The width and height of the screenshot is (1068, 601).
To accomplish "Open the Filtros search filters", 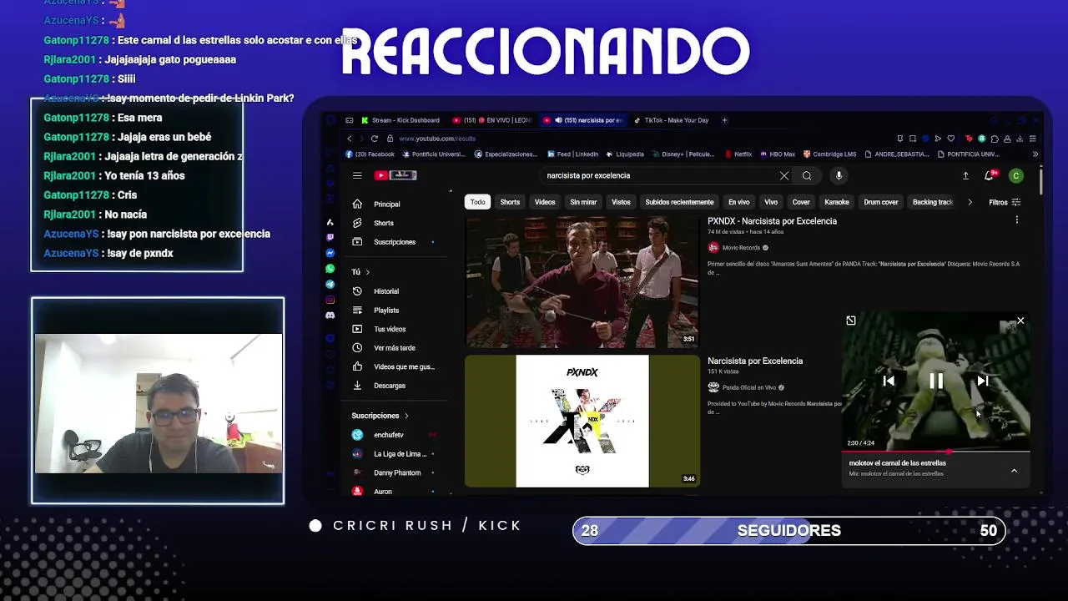I will point(1005,202).
